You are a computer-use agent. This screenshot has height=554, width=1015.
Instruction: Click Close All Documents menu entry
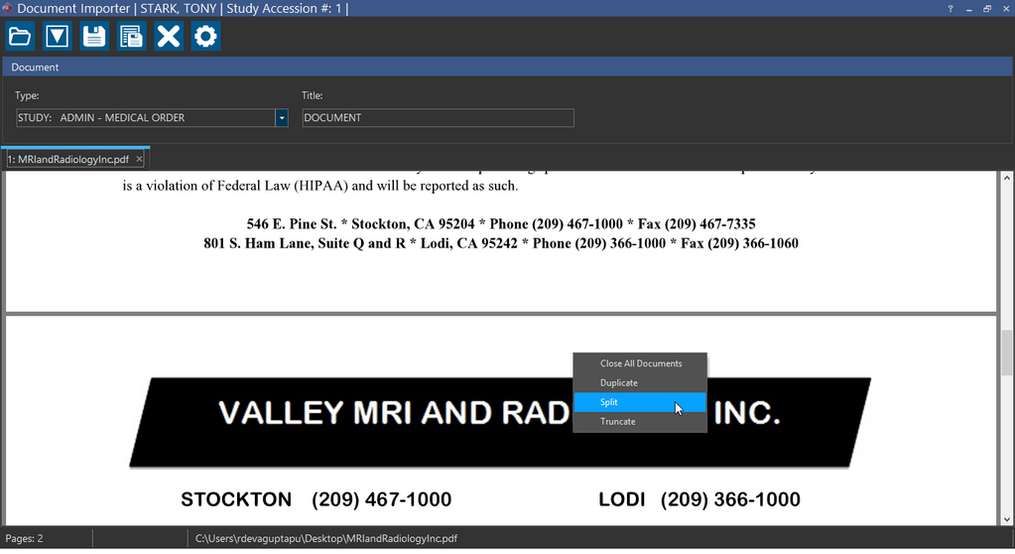pos(641,363)
